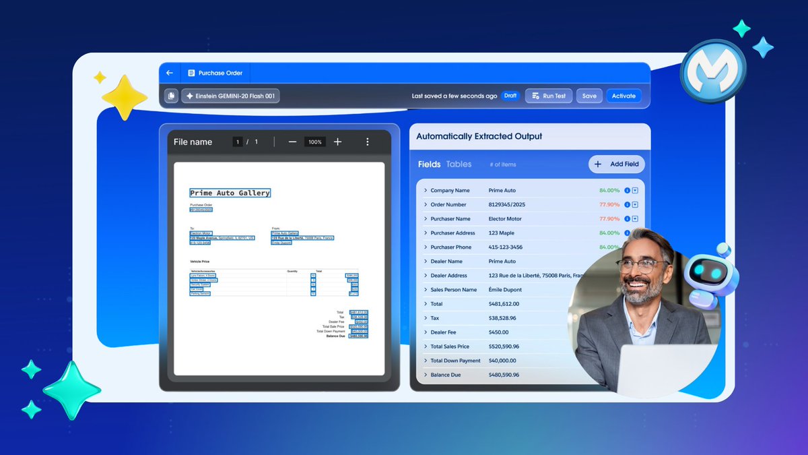
Task: Click the 415-123-3456 phone value
Action: [506, 247]
